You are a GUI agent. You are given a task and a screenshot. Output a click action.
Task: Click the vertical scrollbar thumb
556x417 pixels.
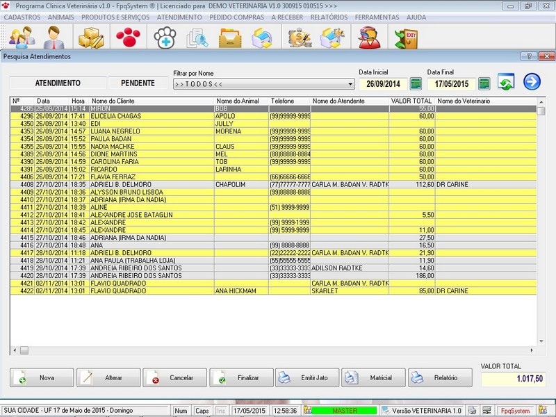coord(541,111)
